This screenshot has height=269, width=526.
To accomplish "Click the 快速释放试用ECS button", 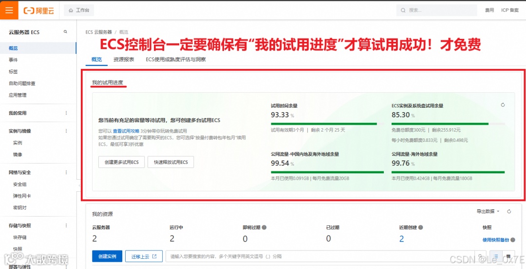I will point(171,162).
